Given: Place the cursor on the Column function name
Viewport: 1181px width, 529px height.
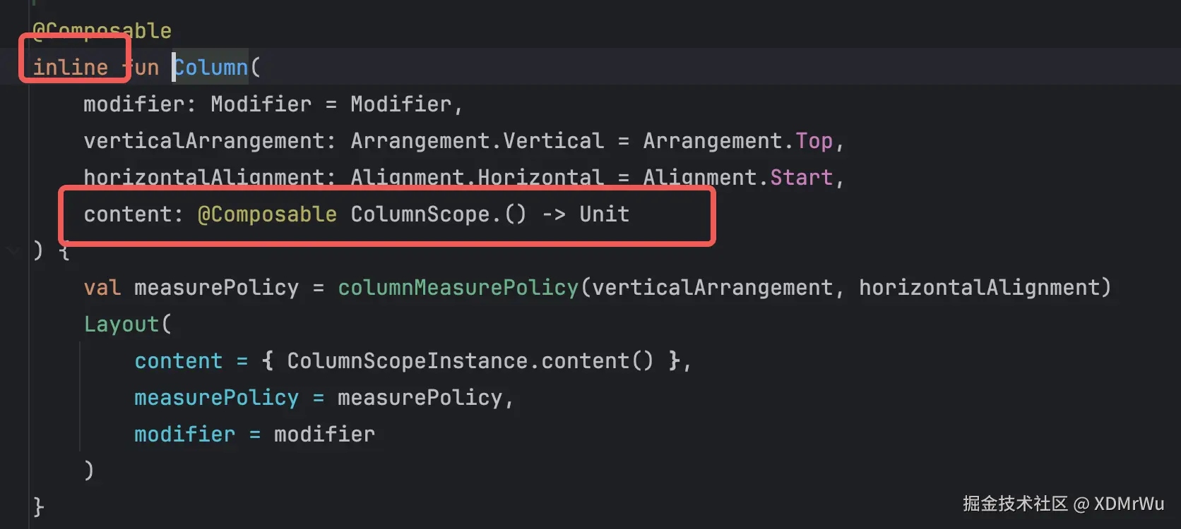Looking at the screenshot, I should pyautogui.click(x=211, y=68).
